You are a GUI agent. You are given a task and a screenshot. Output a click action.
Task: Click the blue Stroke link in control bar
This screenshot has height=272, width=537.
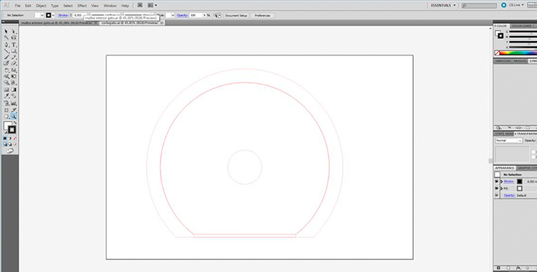pos(63,16)
